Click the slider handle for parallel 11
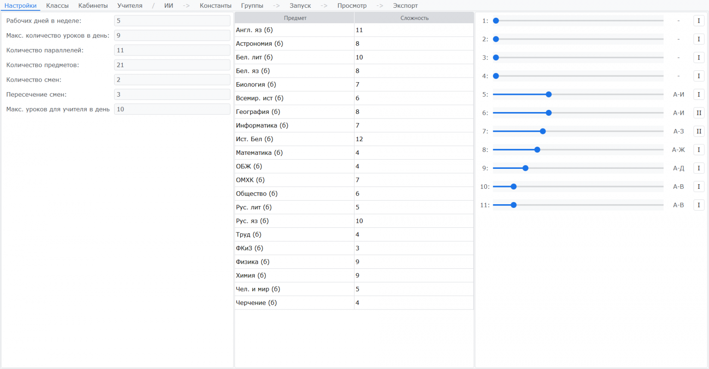This screenshot has width=709, height=369. [514, 205]
